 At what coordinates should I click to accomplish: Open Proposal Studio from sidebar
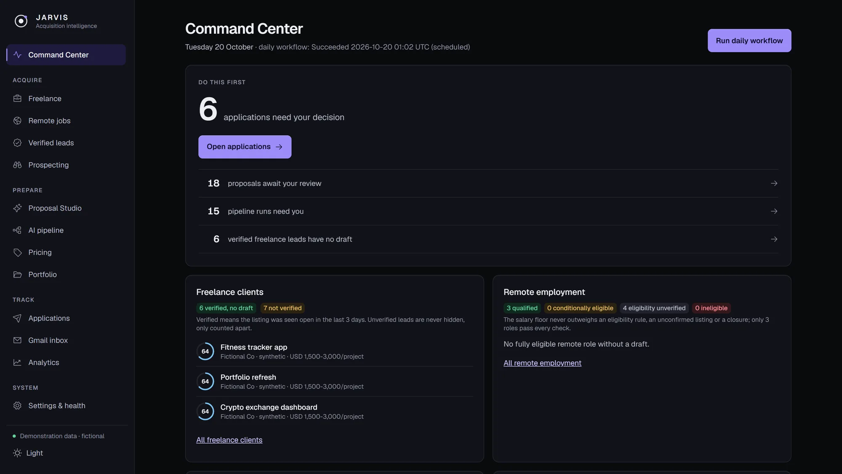(x=66, y=208)
